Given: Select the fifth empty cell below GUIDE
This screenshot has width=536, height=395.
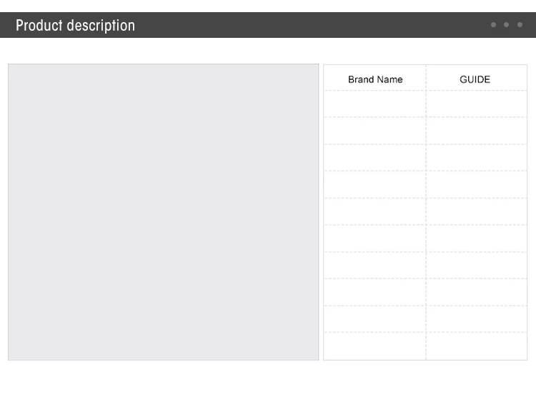Looking at the screenshot, I should click(475, 211).
